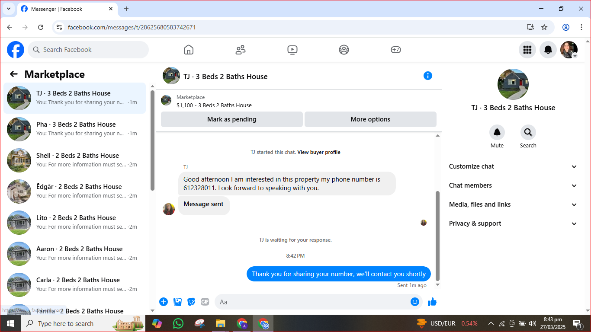Expand the Customize chat section
Screen dimensions: 591x332
point(513,166)
